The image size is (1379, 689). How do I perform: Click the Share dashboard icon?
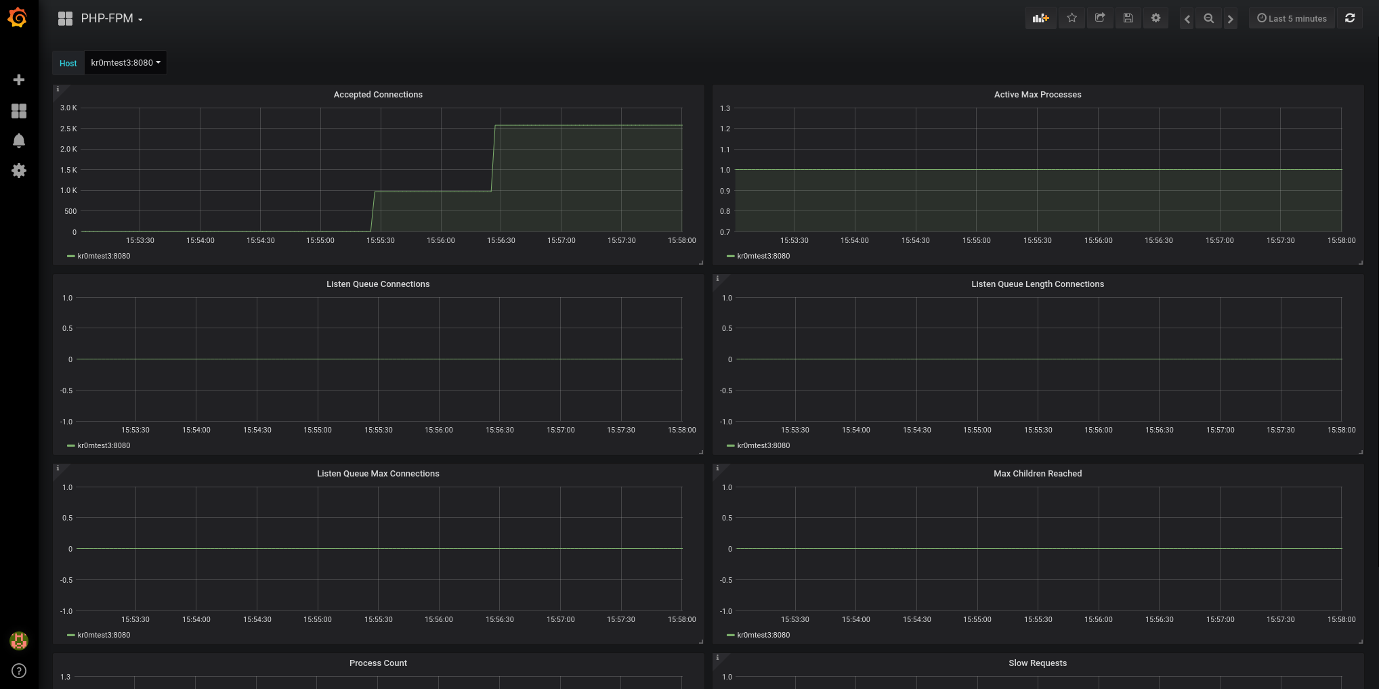tap(1100, 18)
